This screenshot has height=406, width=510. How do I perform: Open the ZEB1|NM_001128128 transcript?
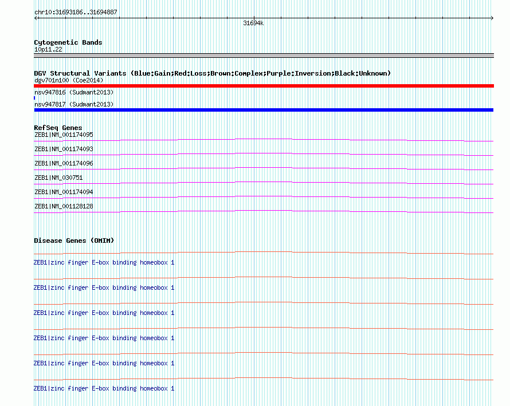[64, 206]
